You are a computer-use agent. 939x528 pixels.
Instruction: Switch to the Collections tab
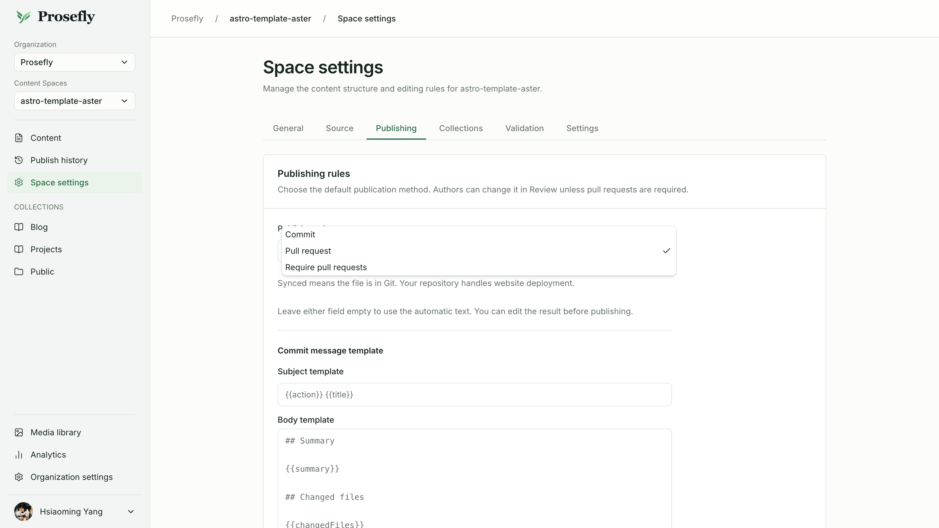click(461, 128)
